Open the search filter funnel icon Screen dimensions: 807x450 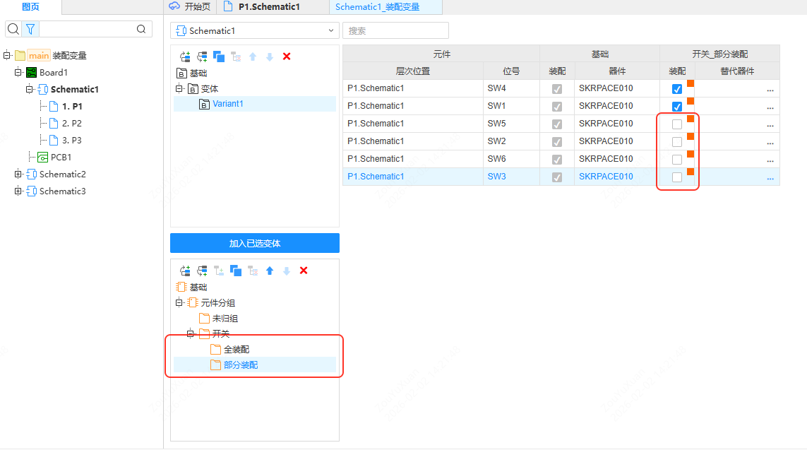(30, 29)
